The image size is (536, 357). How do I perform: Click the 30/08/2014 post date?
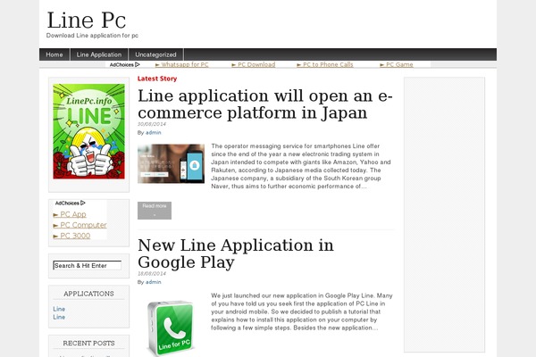click(152, 124)
